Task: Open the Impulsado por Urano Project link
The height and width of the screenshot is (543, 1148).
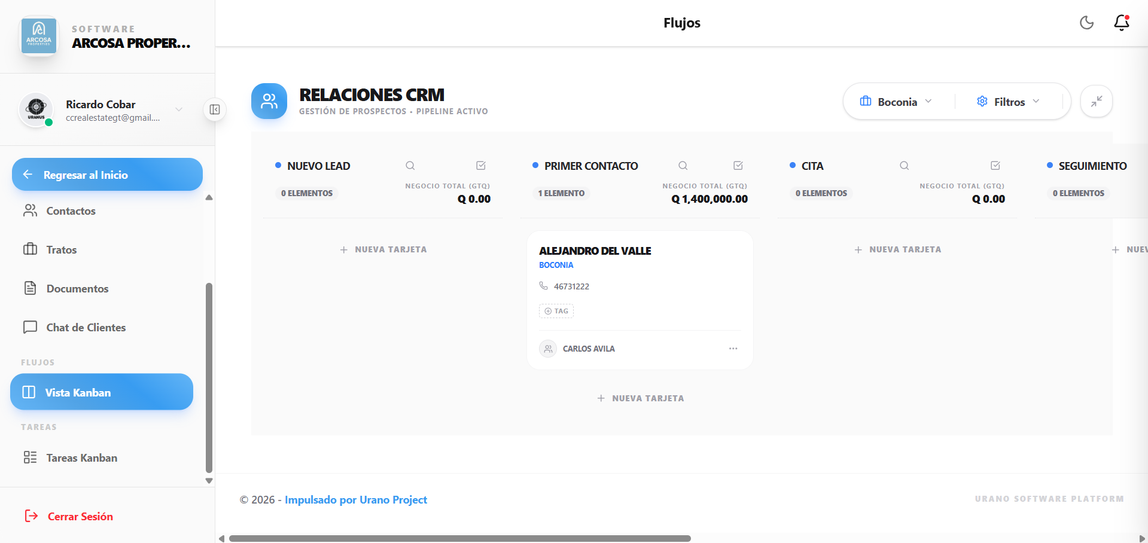Action: [x=357, y=500]
